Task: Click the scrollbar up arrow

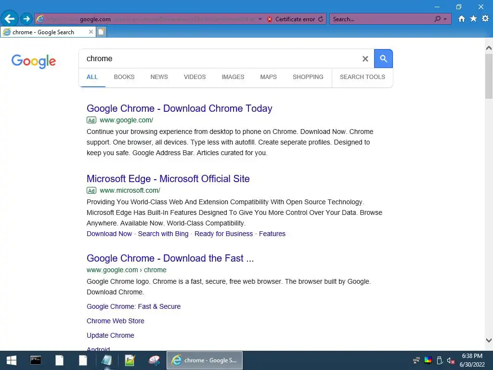Action: coord(489,48)
